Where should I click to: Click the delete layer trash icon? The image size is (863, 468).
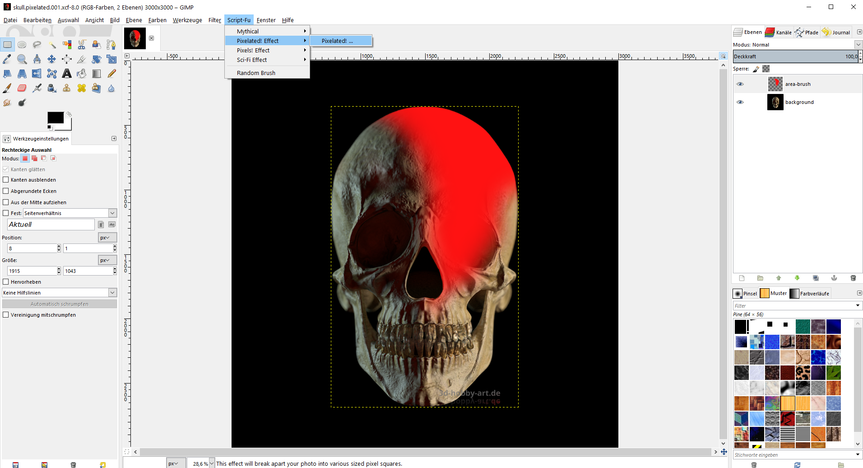(853, 278)
